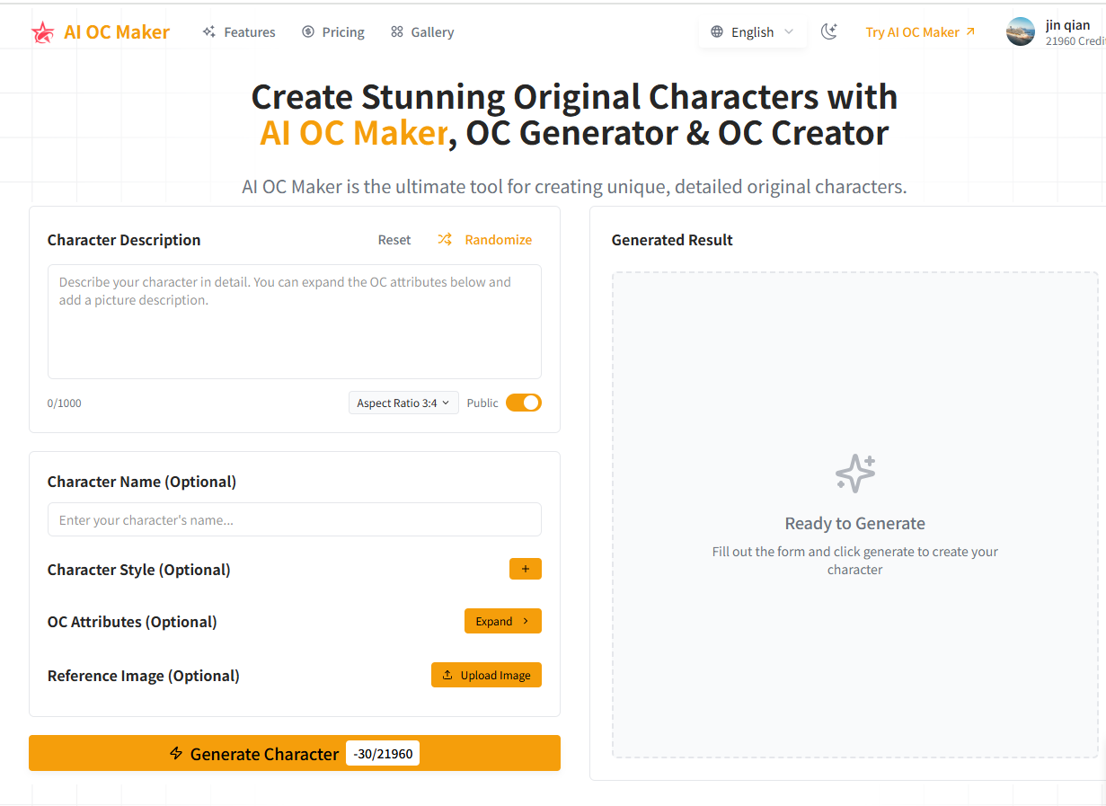Image resolution: width=1106 pixels, height=806 pixels.
Task: Toggle the Public visibility switch off
Action: pos(523,403)
